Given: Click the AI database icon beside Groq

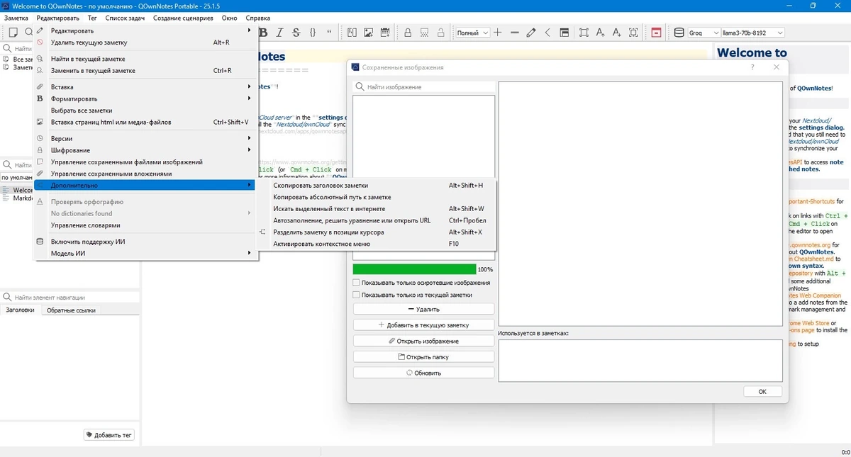Looking at the screenshot, I should tap(679, 33).
